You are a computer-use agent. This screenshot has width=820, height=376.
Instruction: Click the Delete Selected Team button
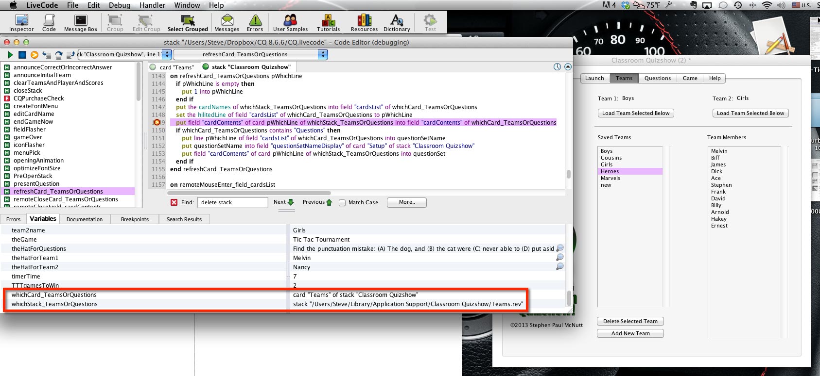point(630,321)
